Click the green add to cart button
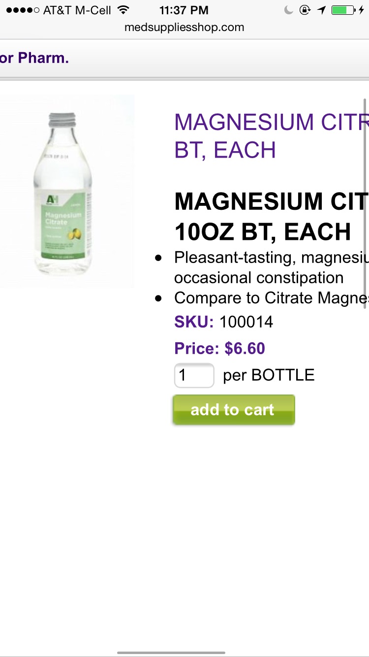Viewport: 369px width, 657px height. (234, 410)
